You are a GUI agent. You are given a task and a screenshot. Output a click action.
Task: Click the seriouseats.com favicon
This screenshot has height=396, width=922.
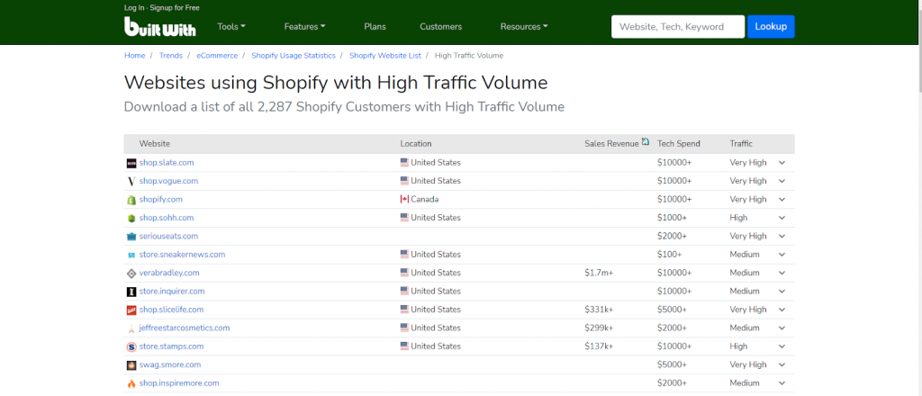click(x=131, y=236)
